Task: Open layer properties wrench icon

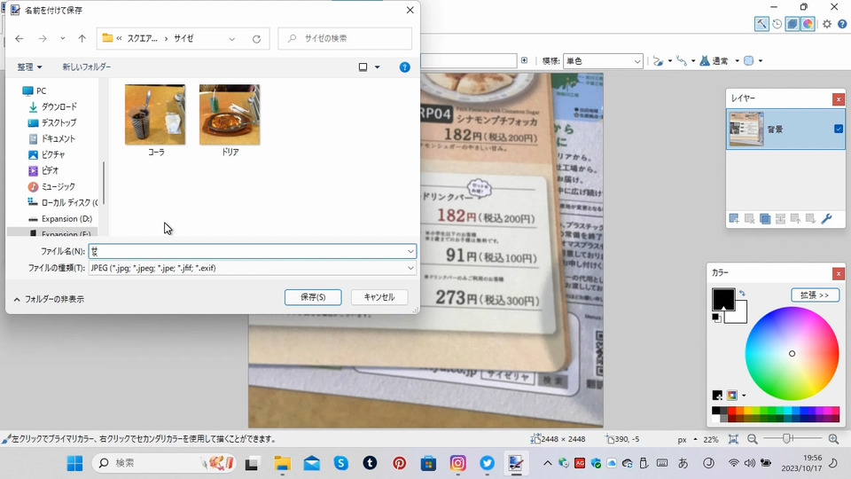Action: [x=826, y=219]
